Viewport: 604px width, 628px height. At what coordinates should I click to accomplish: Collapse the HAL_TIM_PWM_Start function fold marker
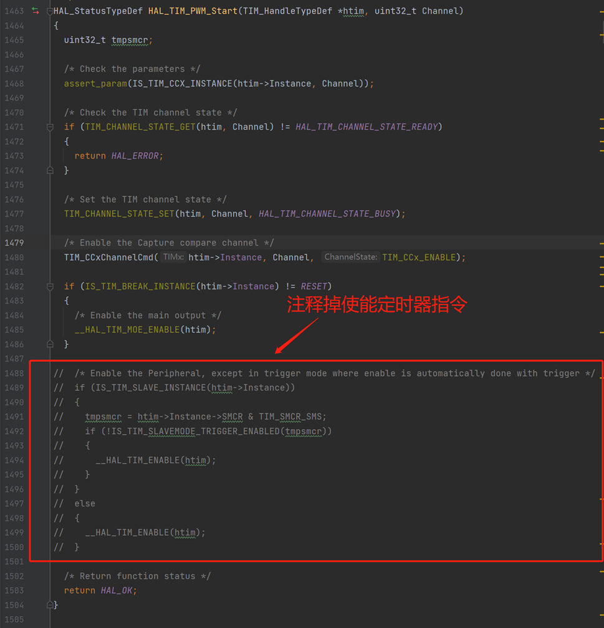click(x=50, y=11)
